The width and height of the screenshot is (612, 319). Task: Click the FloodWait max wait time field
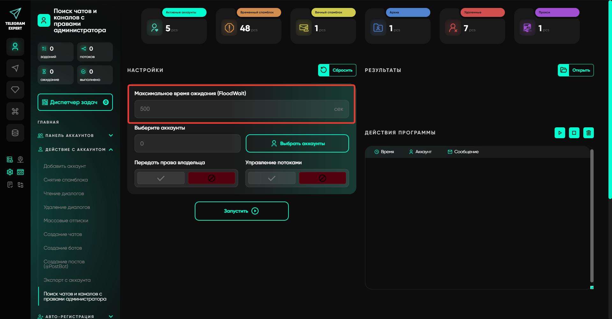coord(236,109)
